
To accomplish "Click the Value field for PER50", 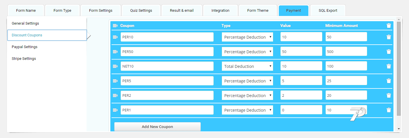I will 301,52.
